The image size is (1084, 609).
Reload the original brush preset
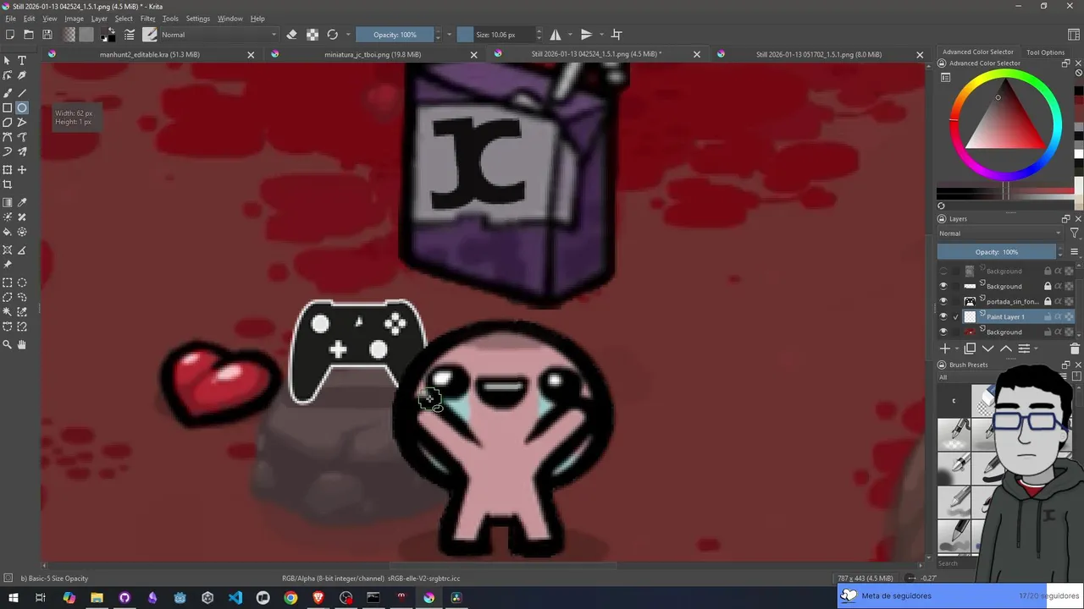coord(333,35)
